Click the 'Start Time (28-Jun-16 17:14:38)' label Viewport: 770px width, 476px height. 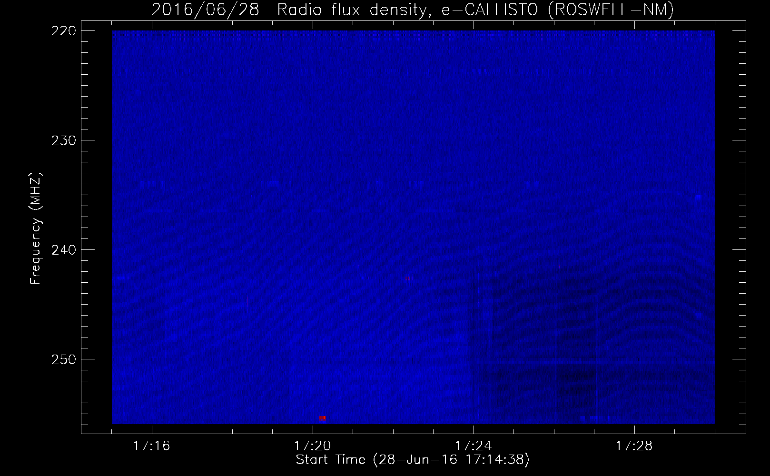(413, 460)
